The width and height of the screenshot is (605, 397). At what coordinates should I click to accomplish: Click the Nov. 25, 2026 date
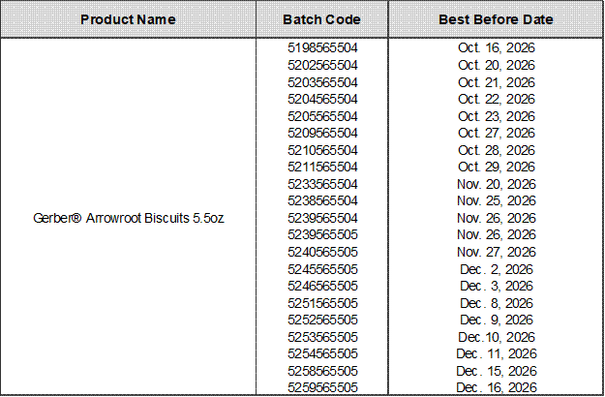click(497, 200)
